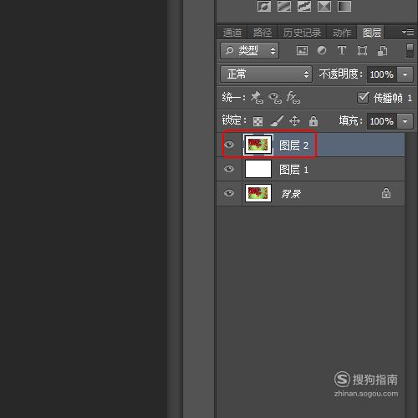The width and height of the screenshot is (418, 418).
Task: Lock position move icon
Action: tap(294, 121)
